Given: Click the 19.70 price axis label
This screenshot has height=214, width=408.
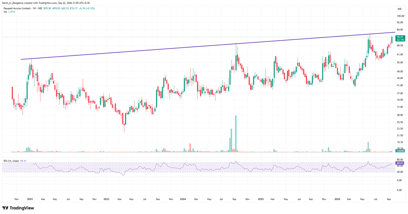Looking at the screenshot, I should coord(400,142).
